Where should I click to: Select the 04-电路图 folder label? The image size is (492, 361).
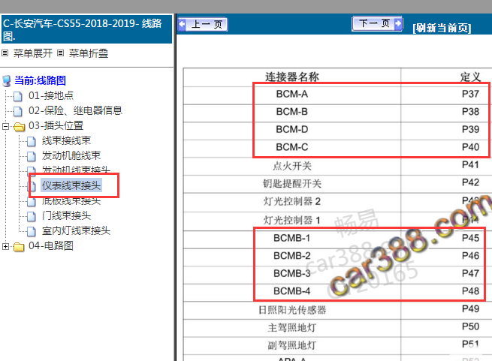[x=51, y=245]
